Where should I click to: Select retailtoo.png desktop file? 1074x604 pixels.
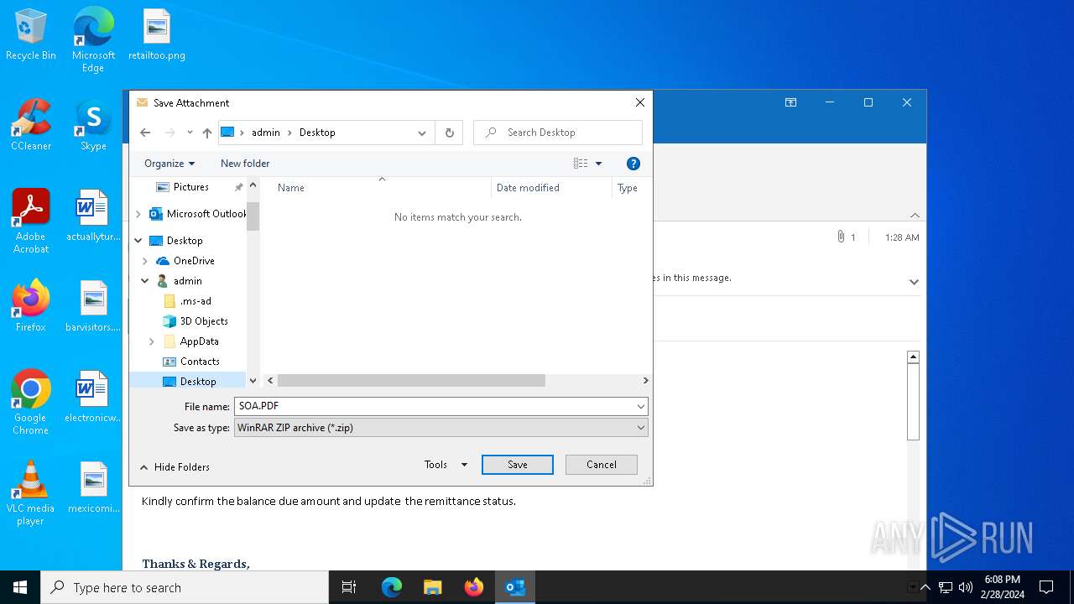pos(157,35)
